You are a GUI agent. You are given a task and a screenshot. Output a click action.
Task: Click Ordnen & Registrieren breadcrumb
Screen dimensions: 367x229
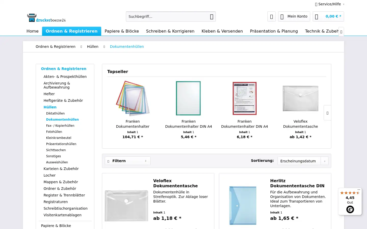pyautogui.click(x=56, y=47)
